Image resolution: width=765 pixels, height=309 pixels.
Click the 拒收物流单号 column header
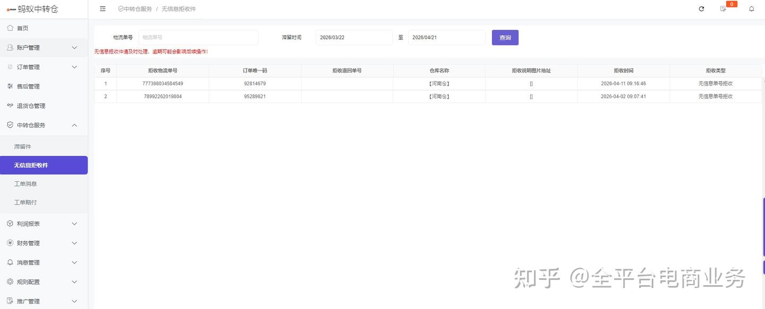(x=163, y=70)
